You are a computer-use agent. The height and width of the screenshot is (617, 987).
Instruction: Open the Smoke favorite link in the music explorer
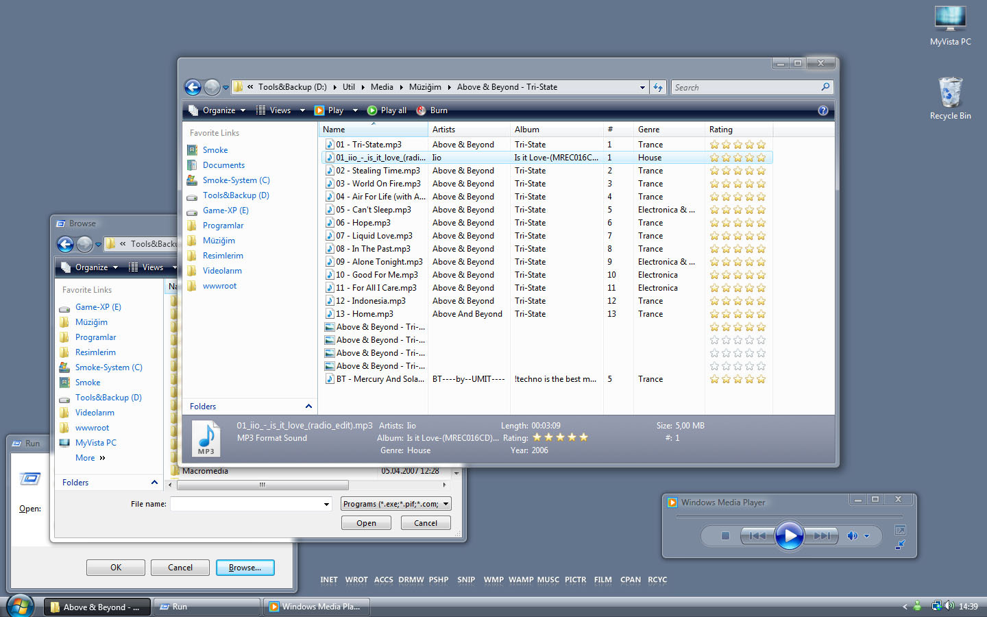[x=215, y=150]
